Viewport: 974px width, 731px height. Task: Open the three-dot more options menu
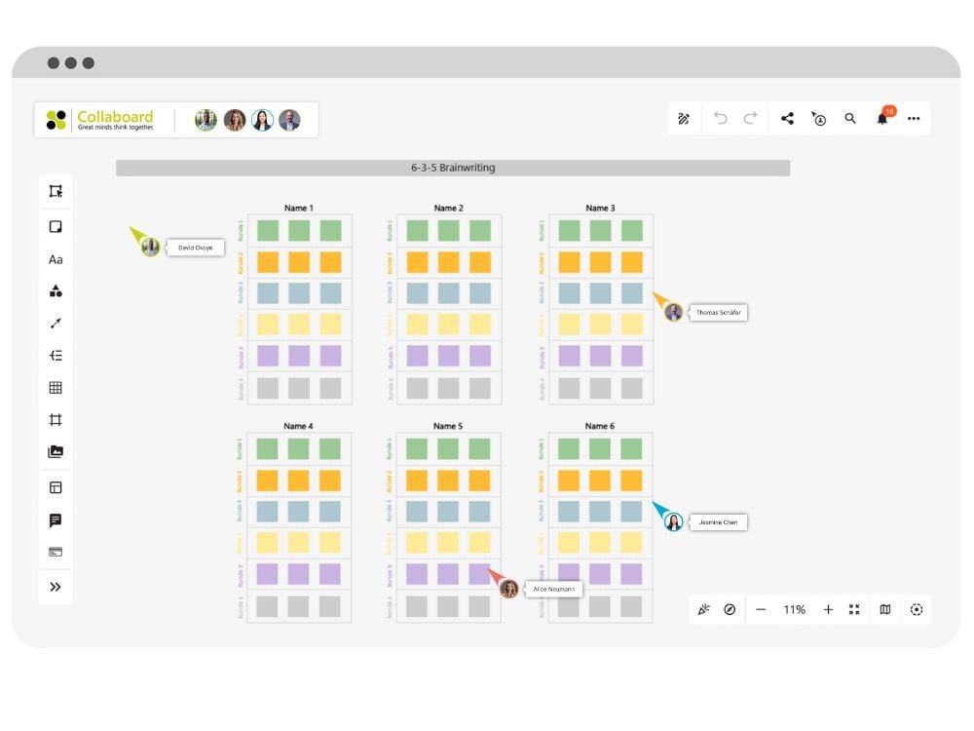pos(914,119)
